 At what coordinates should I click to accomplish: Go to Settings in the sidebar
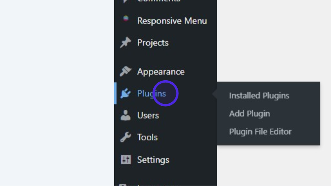coord(153,160)
